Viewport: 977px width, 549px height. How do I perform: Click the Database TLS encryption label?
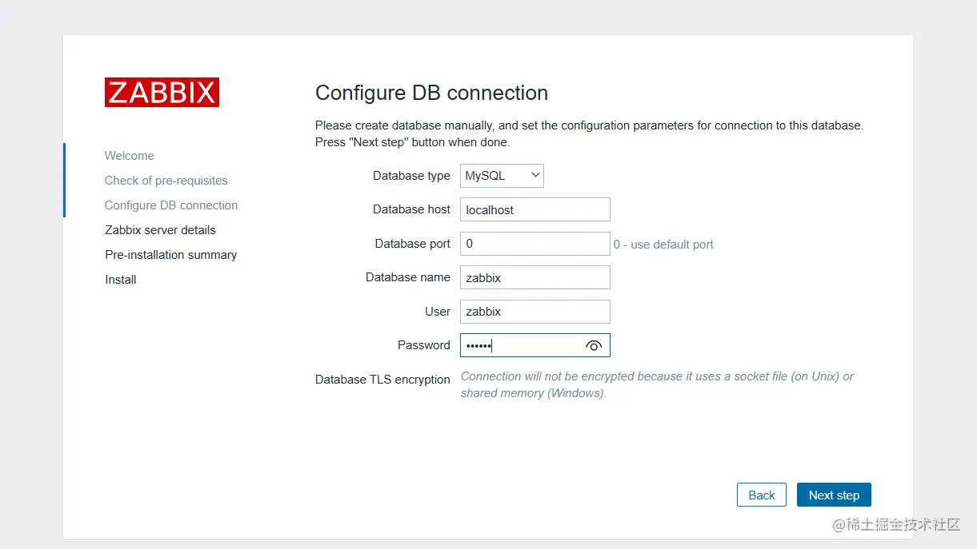point(382,380)
